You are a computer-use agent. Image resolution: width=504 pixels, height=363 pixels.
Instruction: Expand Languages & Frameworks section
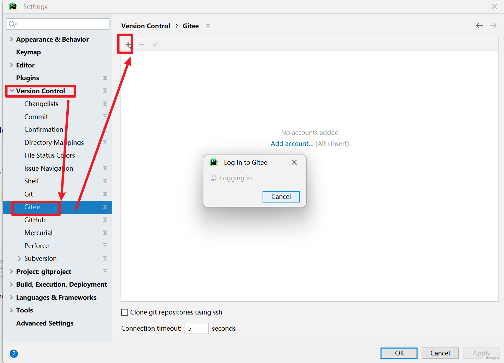pyautogui.click(x=11, y=297)
